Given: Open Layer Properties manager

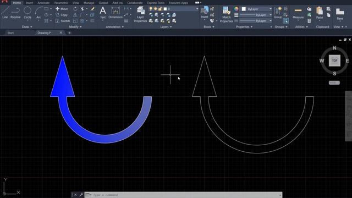Looking at the screenshot, I should pyautogui.click(x=140, y=14).
